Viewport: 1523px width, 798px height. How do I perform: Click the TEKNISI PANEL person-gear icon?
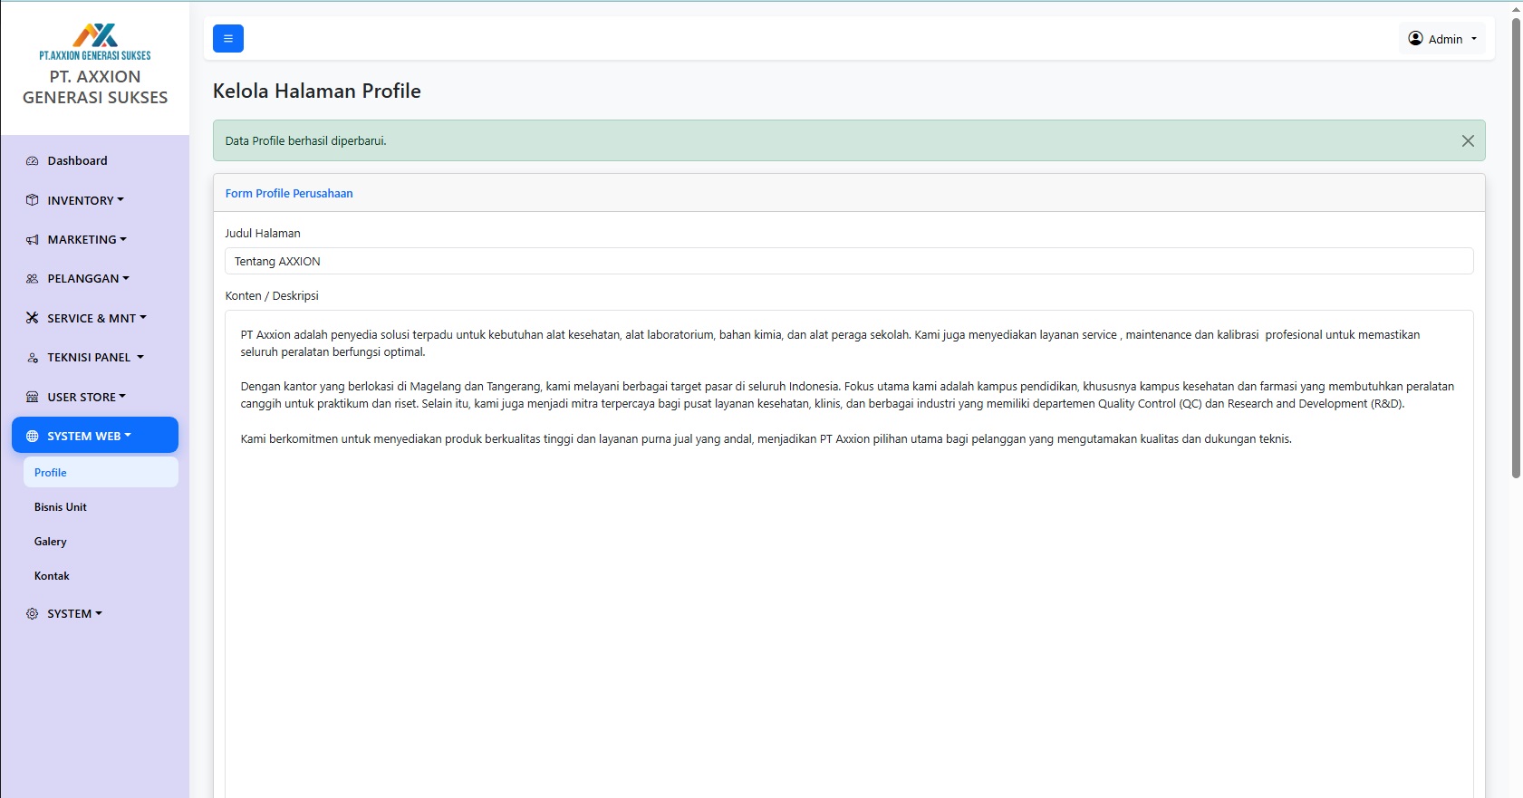33,358
